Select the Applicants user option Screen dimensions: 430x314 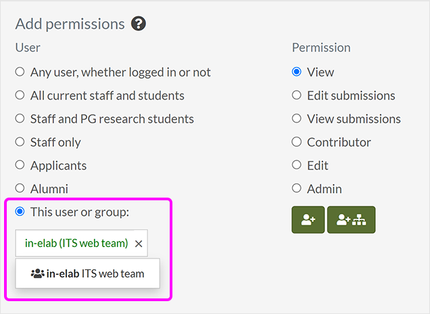(20, 165)
